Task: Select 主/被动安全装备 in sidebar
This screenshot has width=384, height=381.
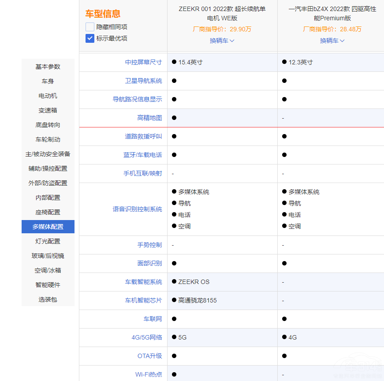Action: [48, 154]
